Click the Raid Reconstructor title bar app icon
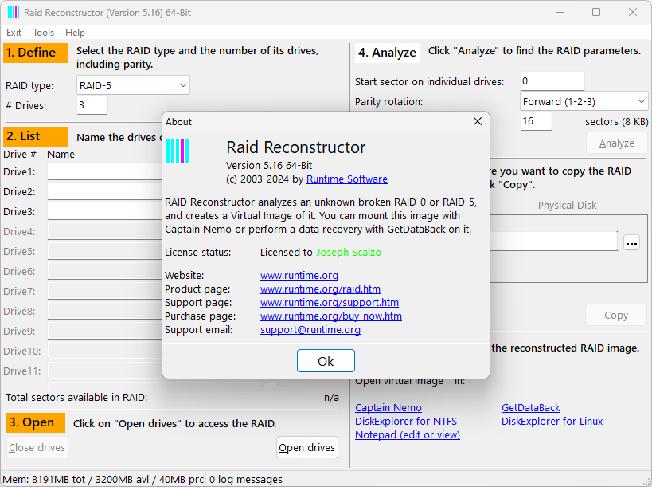 click(x=14, y=12)
